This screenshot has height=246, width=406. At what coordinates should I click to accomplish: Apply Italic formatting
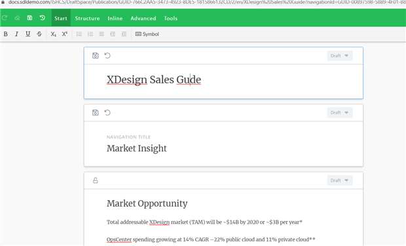click(16, 34)
